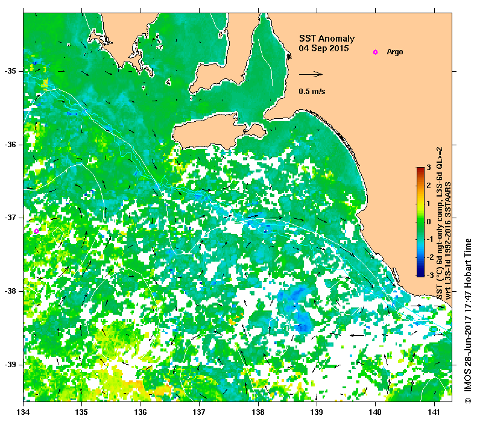Click the latitude label -39
Image resolution: width=477 pixels, height=422 pixels.
[10, 365]
